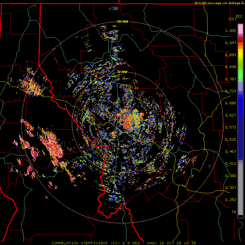245x245 pixels.
Task: Click the 0.947 scale value
Action: point(231,43)
